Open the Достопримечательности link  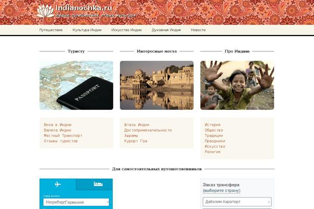(148, 130)
